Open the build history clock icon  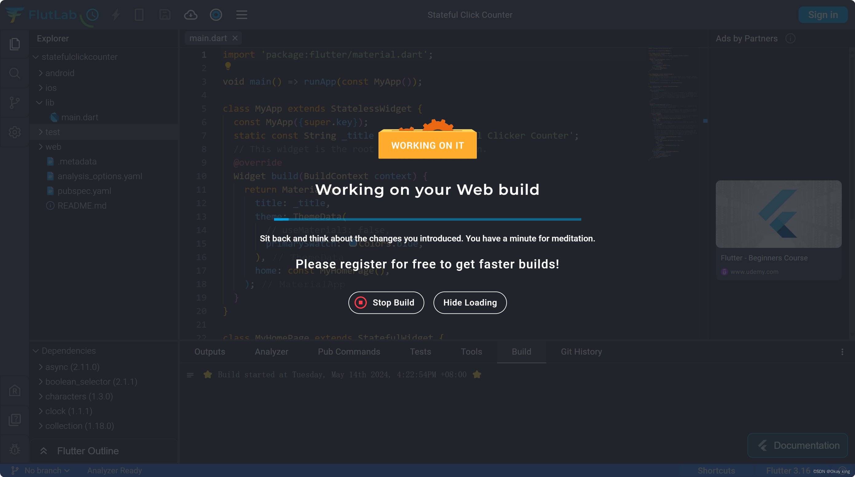tap(92, 15)
